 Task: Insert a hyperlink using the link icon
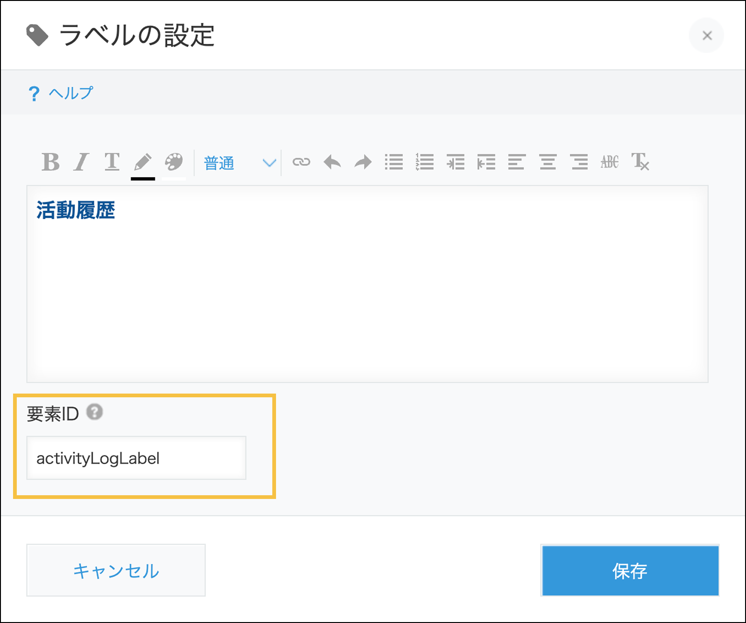(302, 162)
